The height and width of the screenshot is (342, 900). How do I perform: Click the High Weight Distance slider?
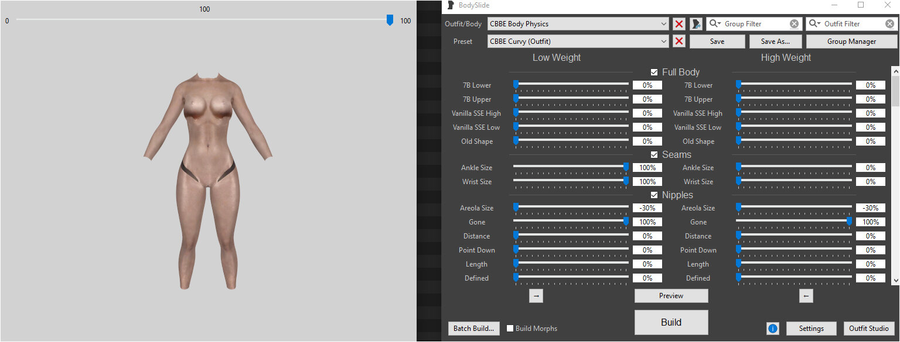pyautogui.click(x=794, y=236)
